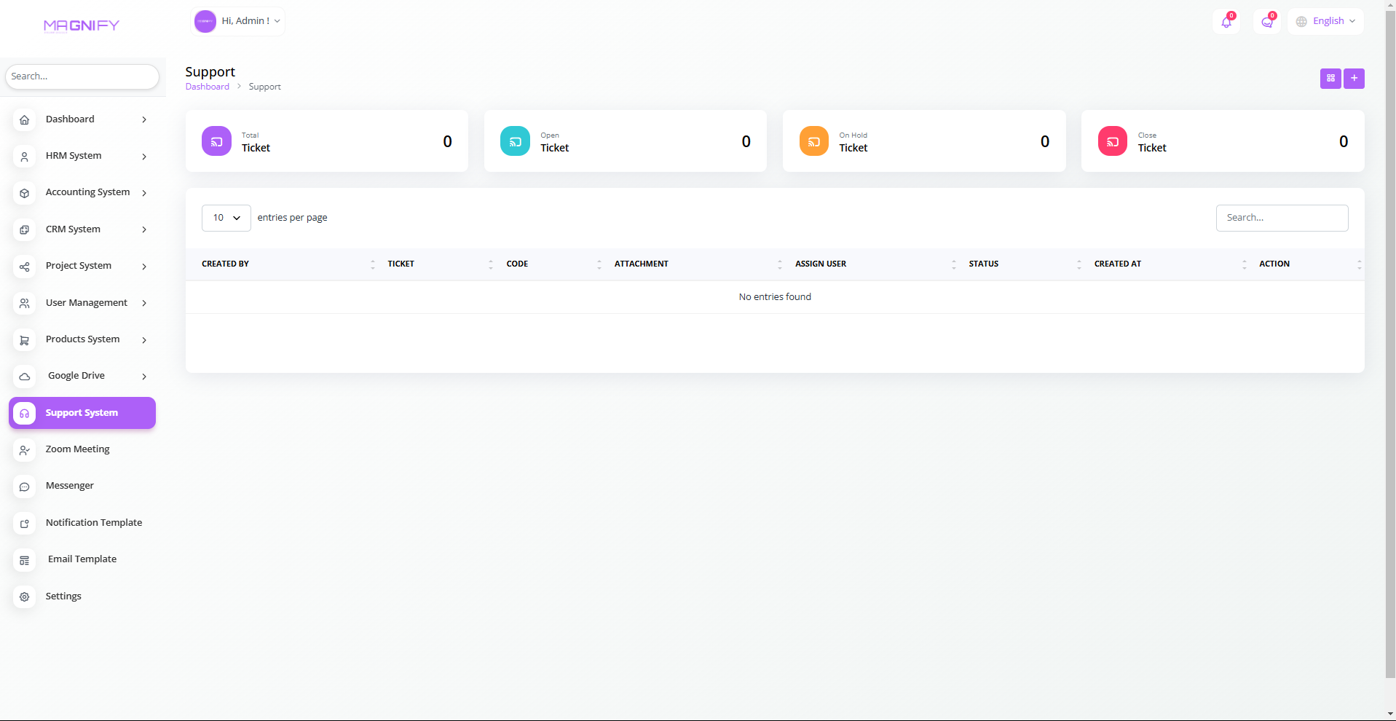Image resolution: width=1396 pixels, height=721 pixels.
Task: Open Email Template menu item
Action: tap(82, 559)
